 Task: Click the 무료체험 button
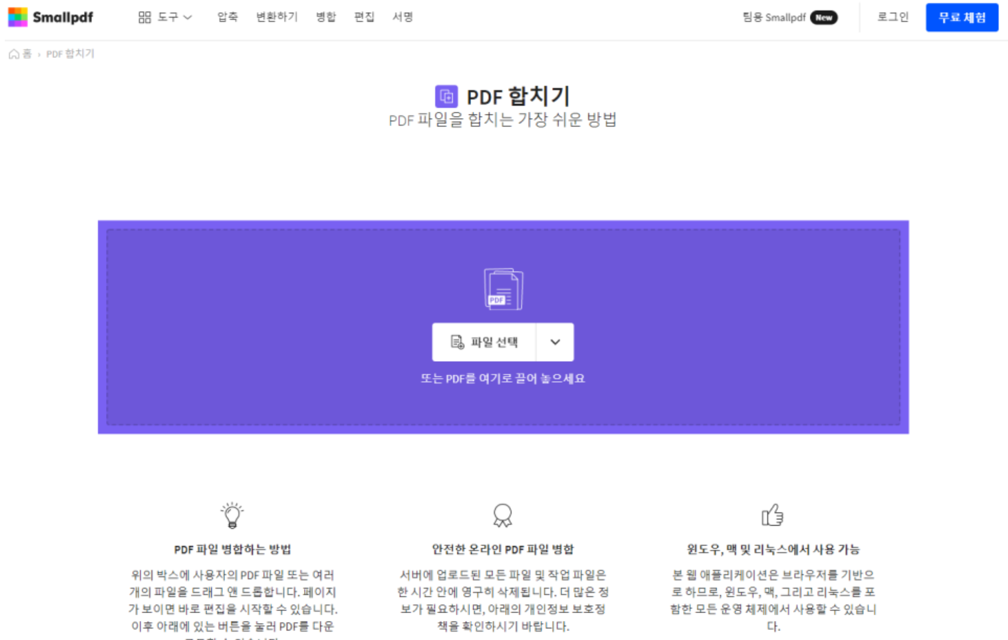pos(962,16)
